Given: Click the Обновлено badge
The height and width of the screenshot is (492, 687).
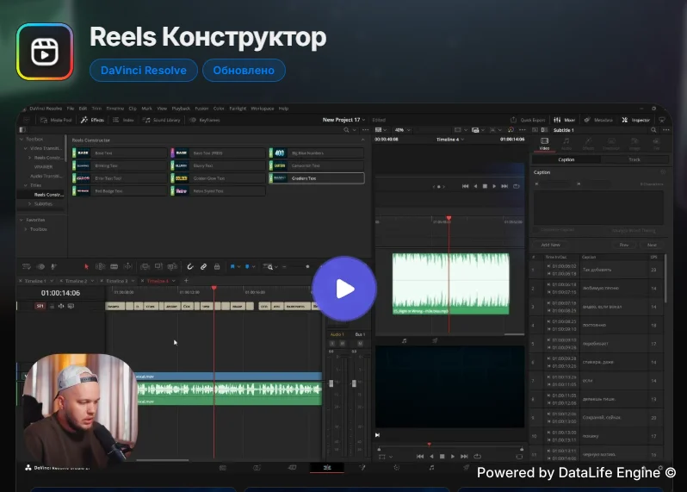Looking at the screenshot, I should pos(244,70).
